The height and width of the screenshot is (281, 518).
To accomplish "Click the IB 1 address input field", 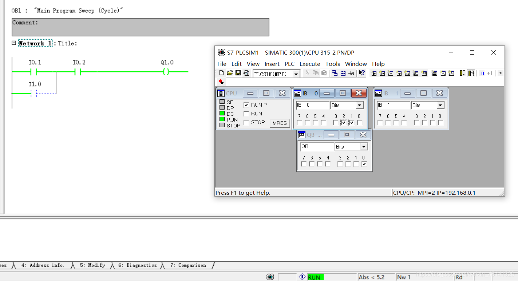I will [x=394, y=105].
